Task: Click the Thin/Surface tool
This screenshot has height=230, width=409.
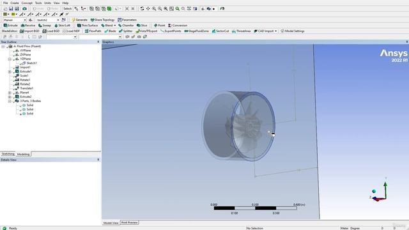Action: point(88,26)
